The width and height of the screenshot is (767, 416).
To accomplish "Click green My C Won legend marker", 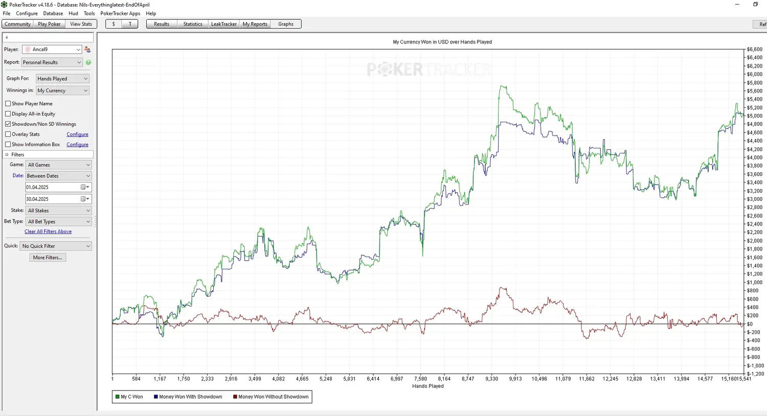I will pyautogui.click(x=118, y=397).
